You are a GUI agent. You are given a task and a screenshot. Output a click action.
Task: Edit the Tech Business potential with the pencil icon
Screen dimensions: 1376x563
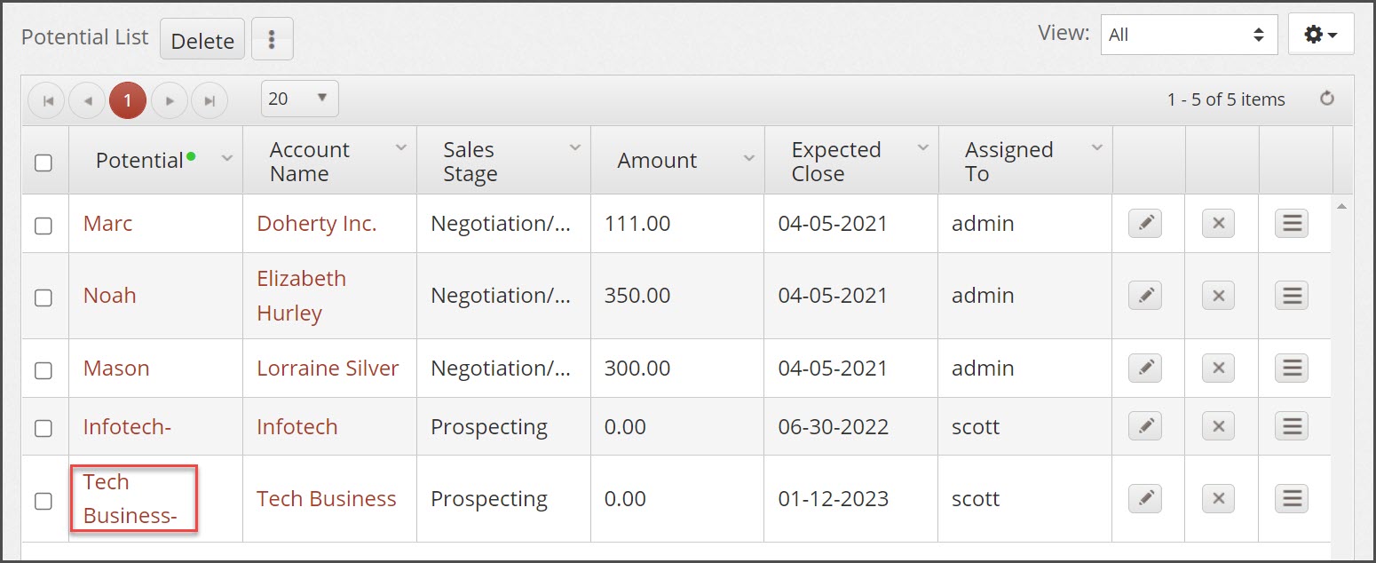tap(1145, 500)
